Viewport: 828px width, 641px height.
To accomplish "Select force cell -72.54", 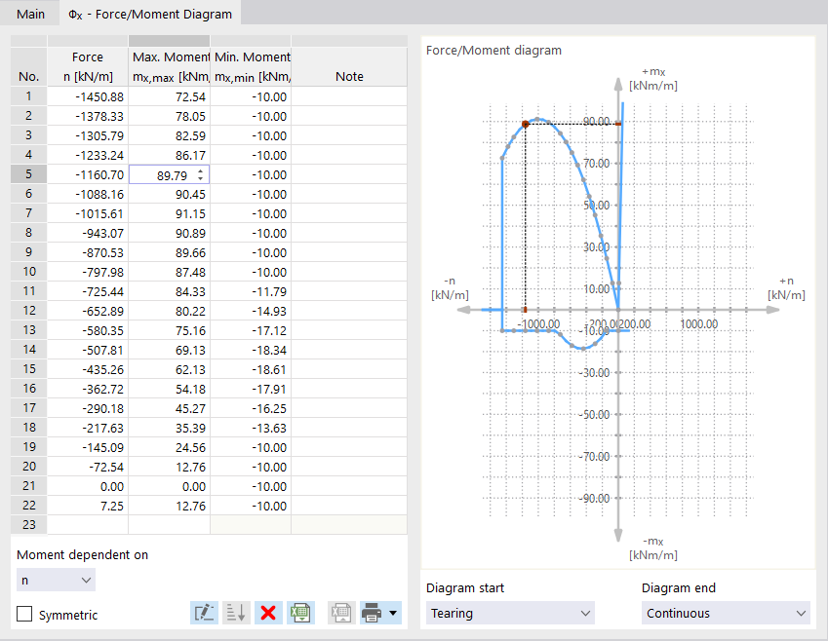I will 88,468.
